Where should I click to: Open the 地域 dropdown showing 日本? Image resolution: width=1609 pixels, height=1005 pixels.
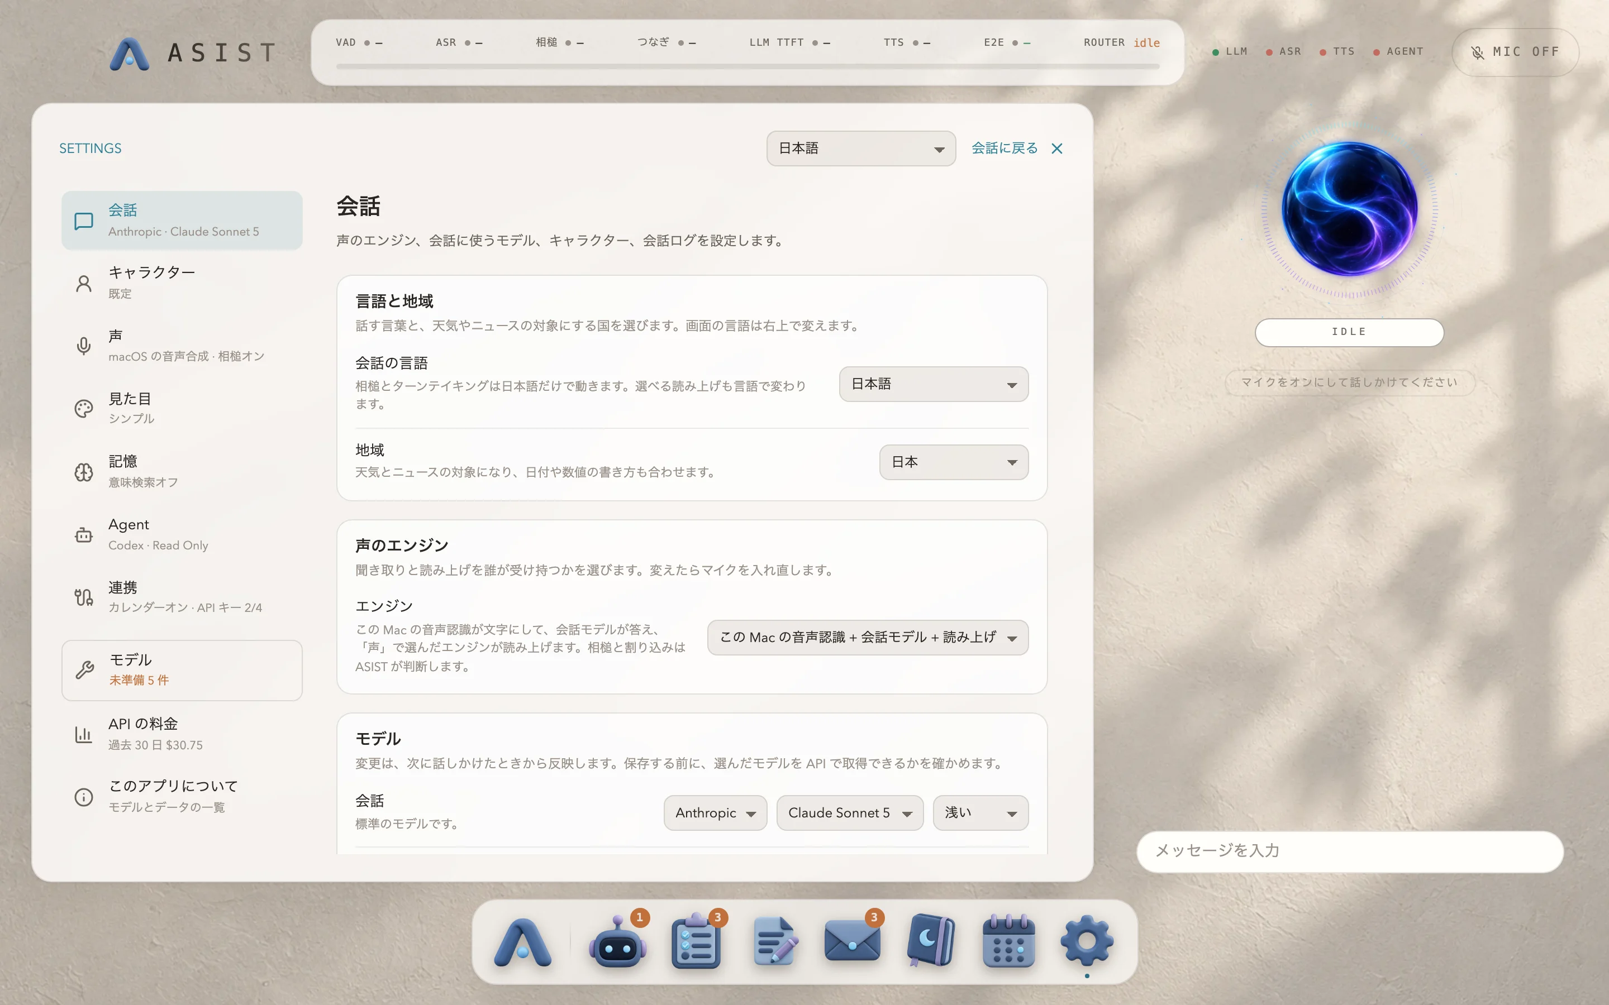[x=954, y=462]
